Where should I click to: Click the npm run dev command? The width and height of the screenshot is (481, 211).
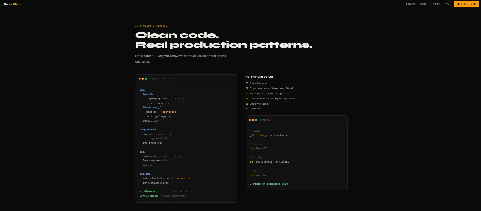click(258, 175)
